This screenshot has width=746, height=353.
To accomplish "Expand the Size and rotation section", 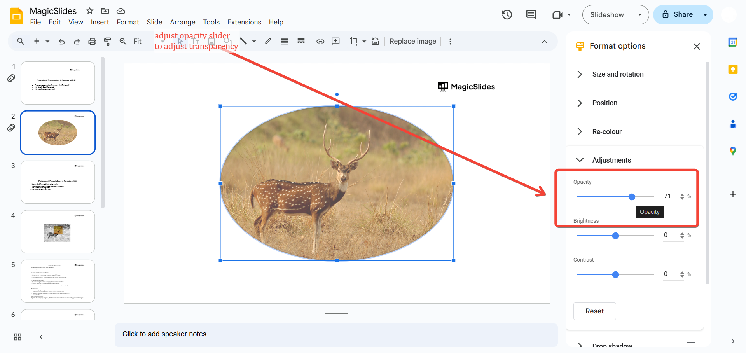I will (x=618, y=74).
